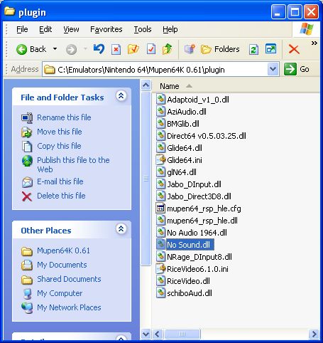Collapse the Other Places panel
The width and height of the screenshot is (323, 343).
121,229
